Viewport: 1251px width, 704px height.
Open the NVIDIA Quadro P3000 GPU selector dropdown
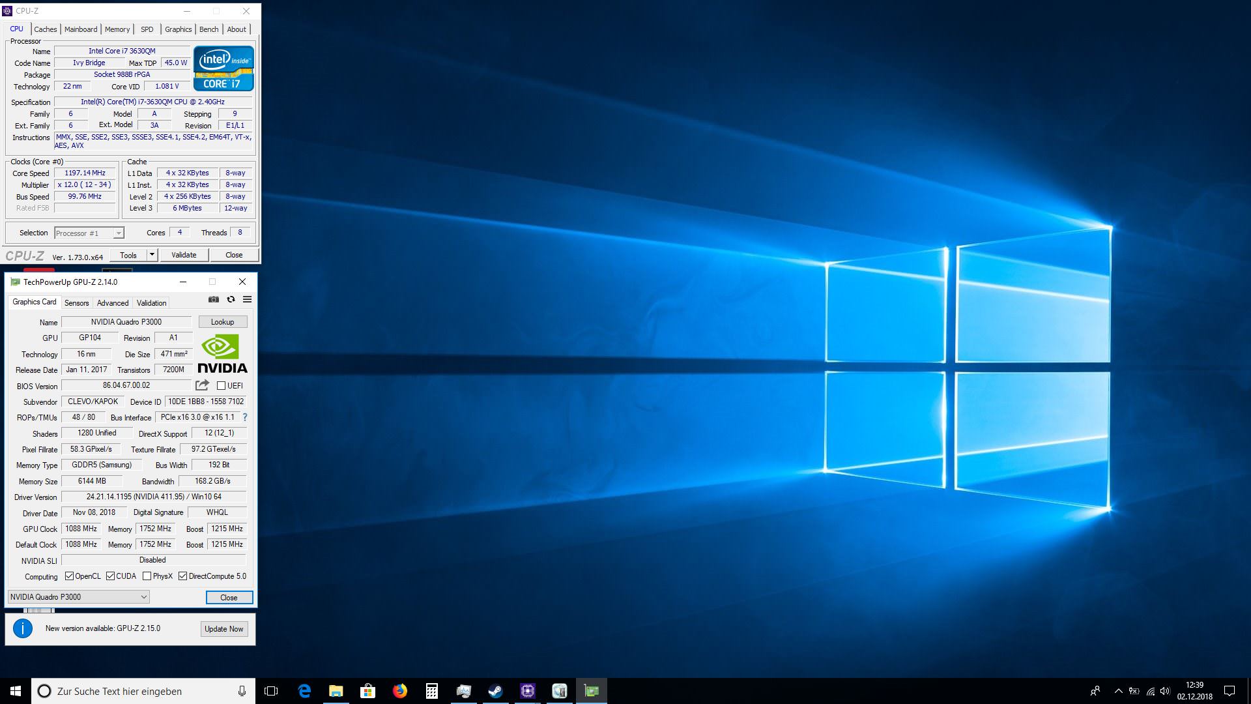pos(78,596)
